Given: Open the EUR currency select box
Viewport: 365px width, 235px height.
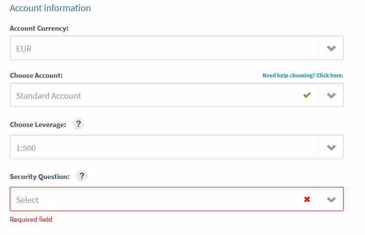Looking at the screenshot, I should (x=176, y=48).
